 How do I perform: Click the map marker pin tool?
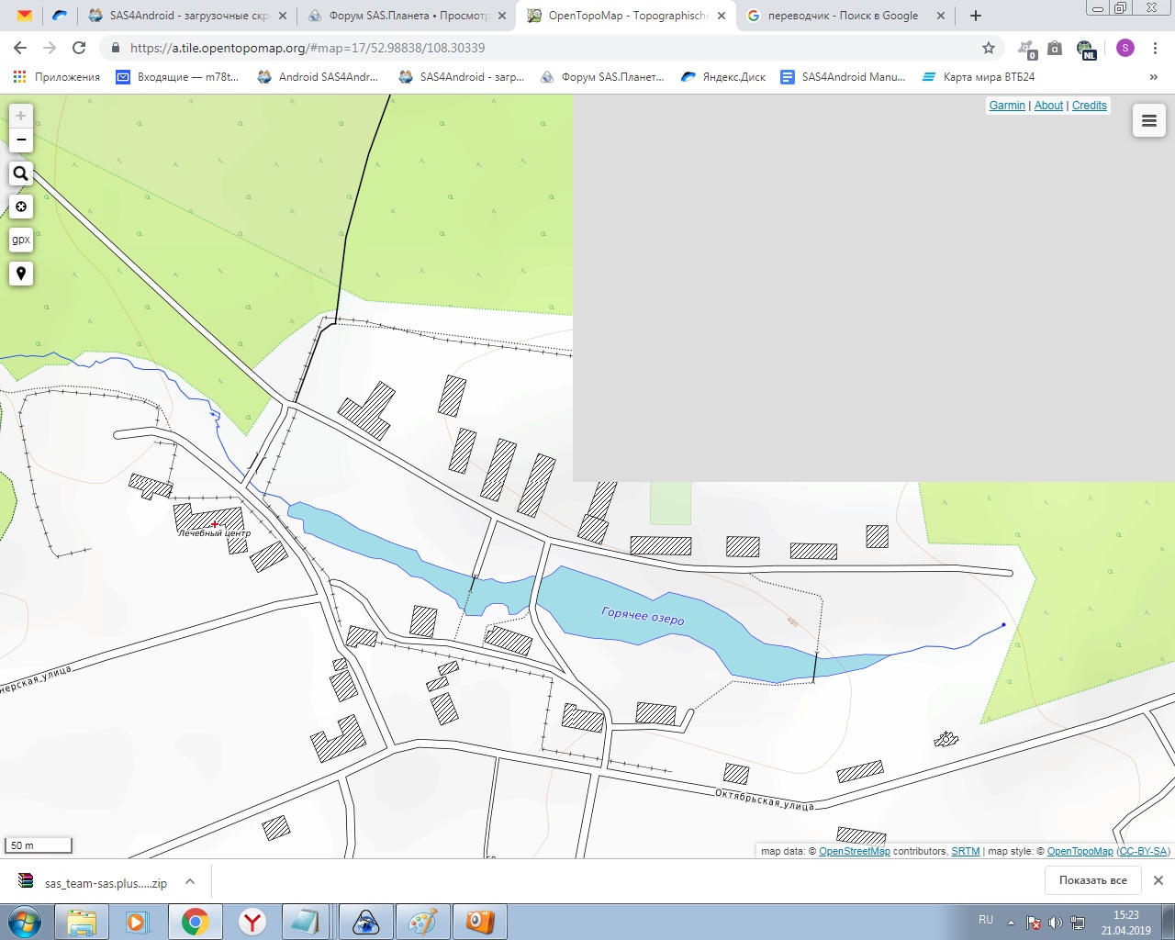[x=21, y=274]
